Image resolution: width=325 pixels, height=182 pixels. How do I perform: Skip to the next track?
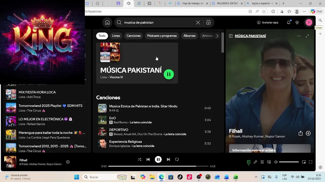click(168, 160)
